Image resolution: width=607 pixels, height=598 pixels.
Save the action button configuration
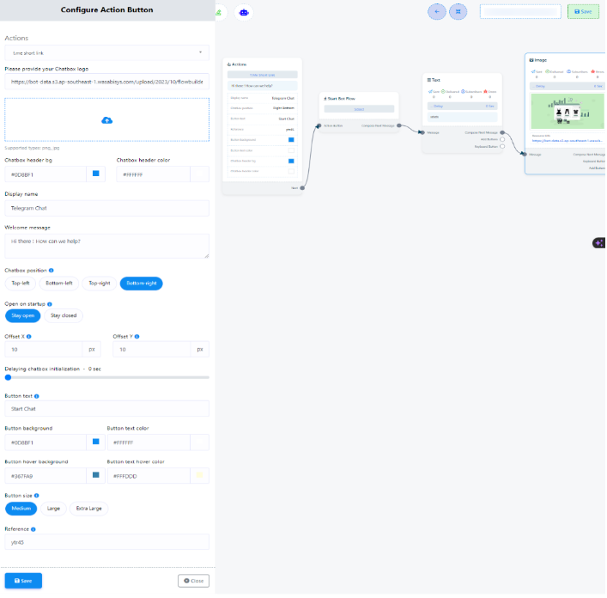23,581
